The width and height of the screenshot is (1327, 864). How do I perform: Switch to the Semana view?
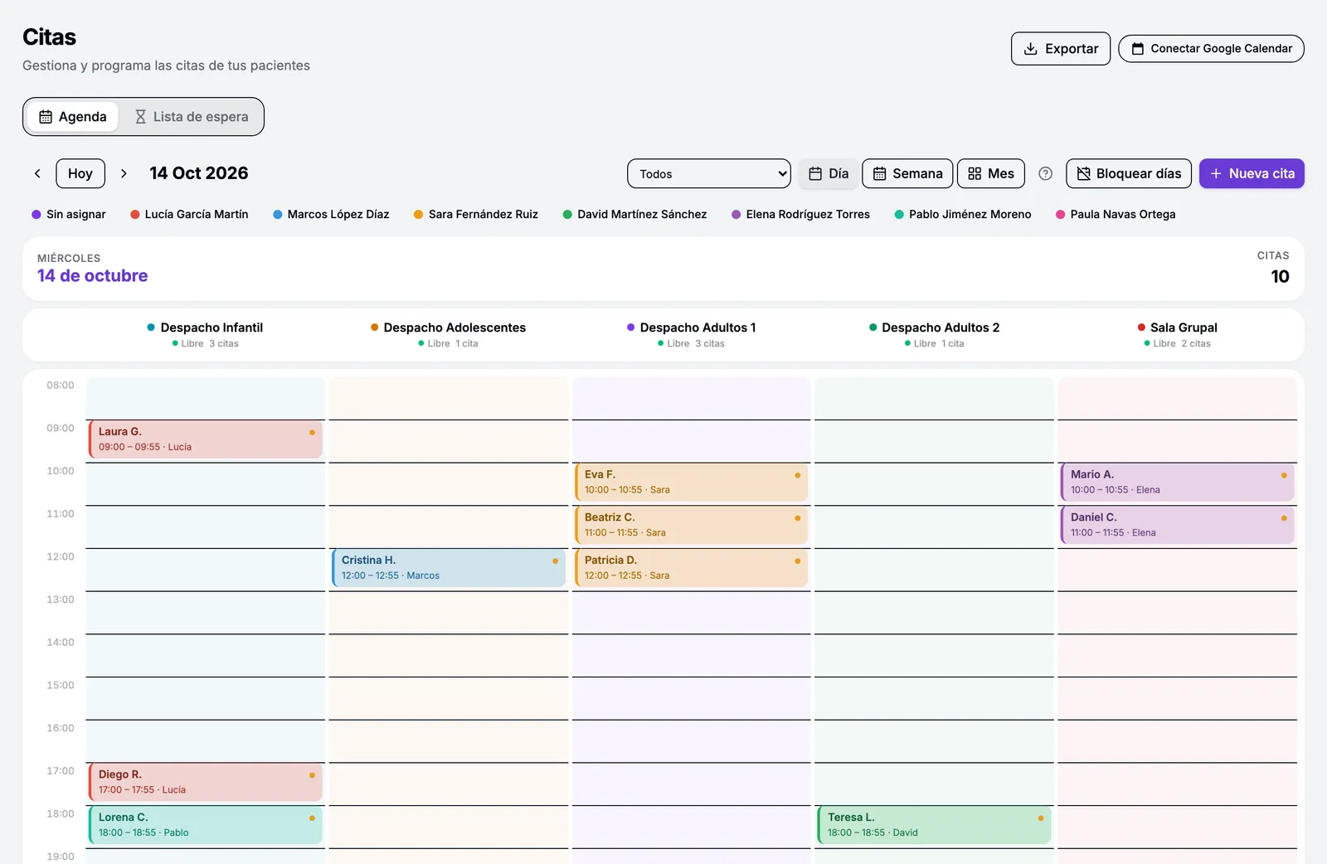click(907, 173)
